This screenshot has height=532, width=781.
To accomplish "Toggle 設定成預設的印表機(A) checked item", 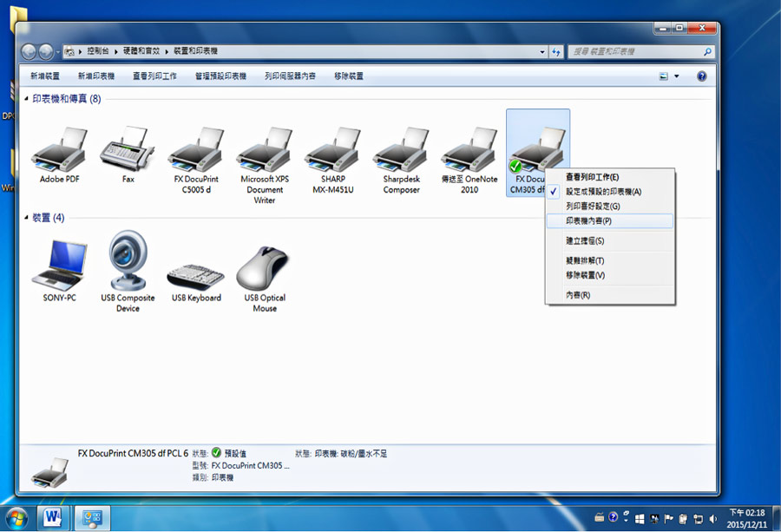I will tap(610, 192).
